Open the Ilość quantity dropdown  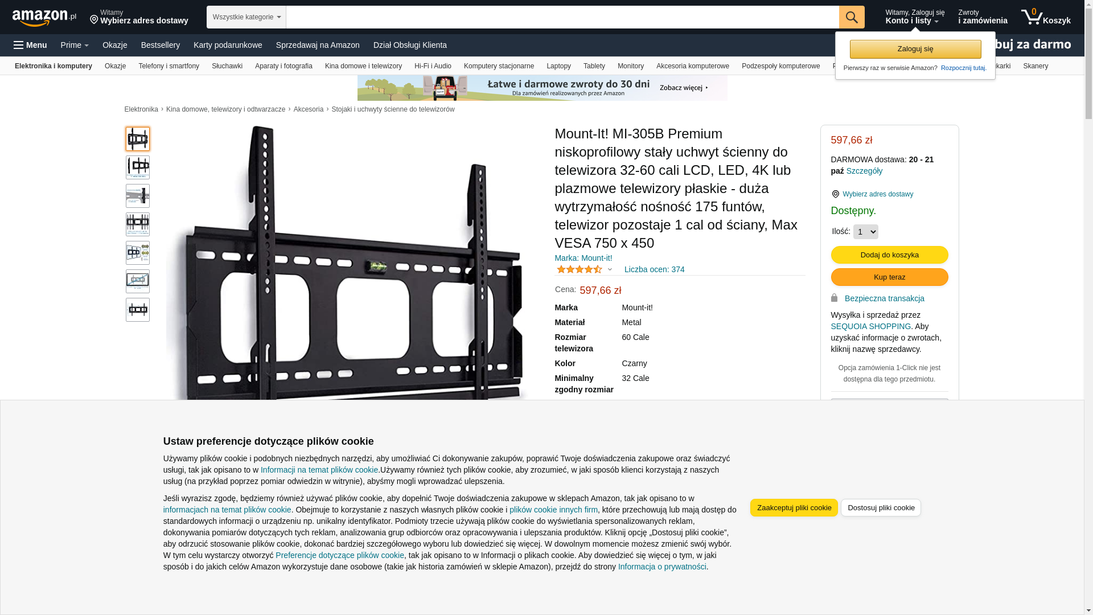coord(866,232)
